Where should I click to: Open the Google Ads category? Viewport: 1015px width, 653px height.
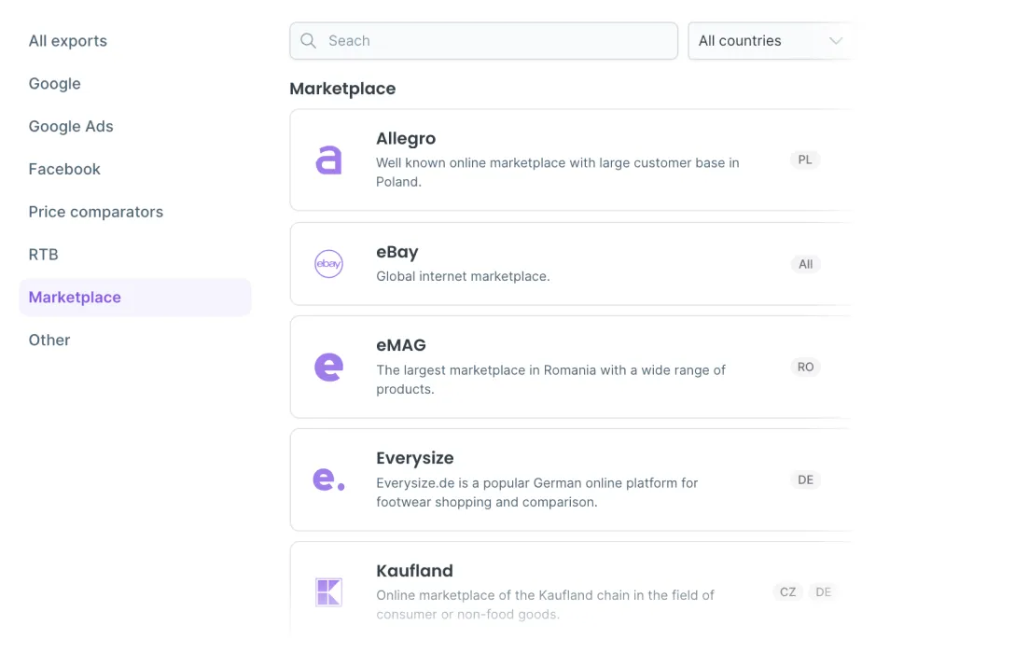click(x=71, y=126)
